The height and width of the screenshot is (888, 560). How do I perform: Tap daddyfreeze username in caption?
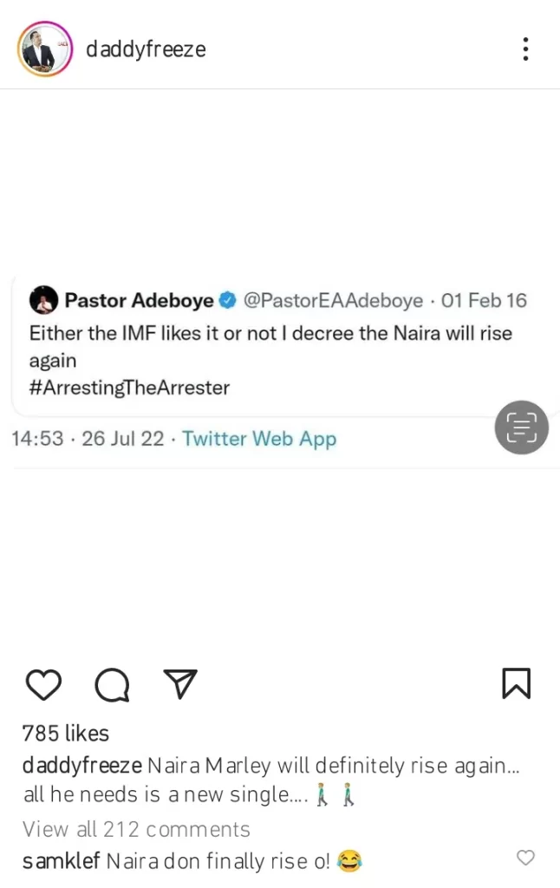[x=81, y=766]
